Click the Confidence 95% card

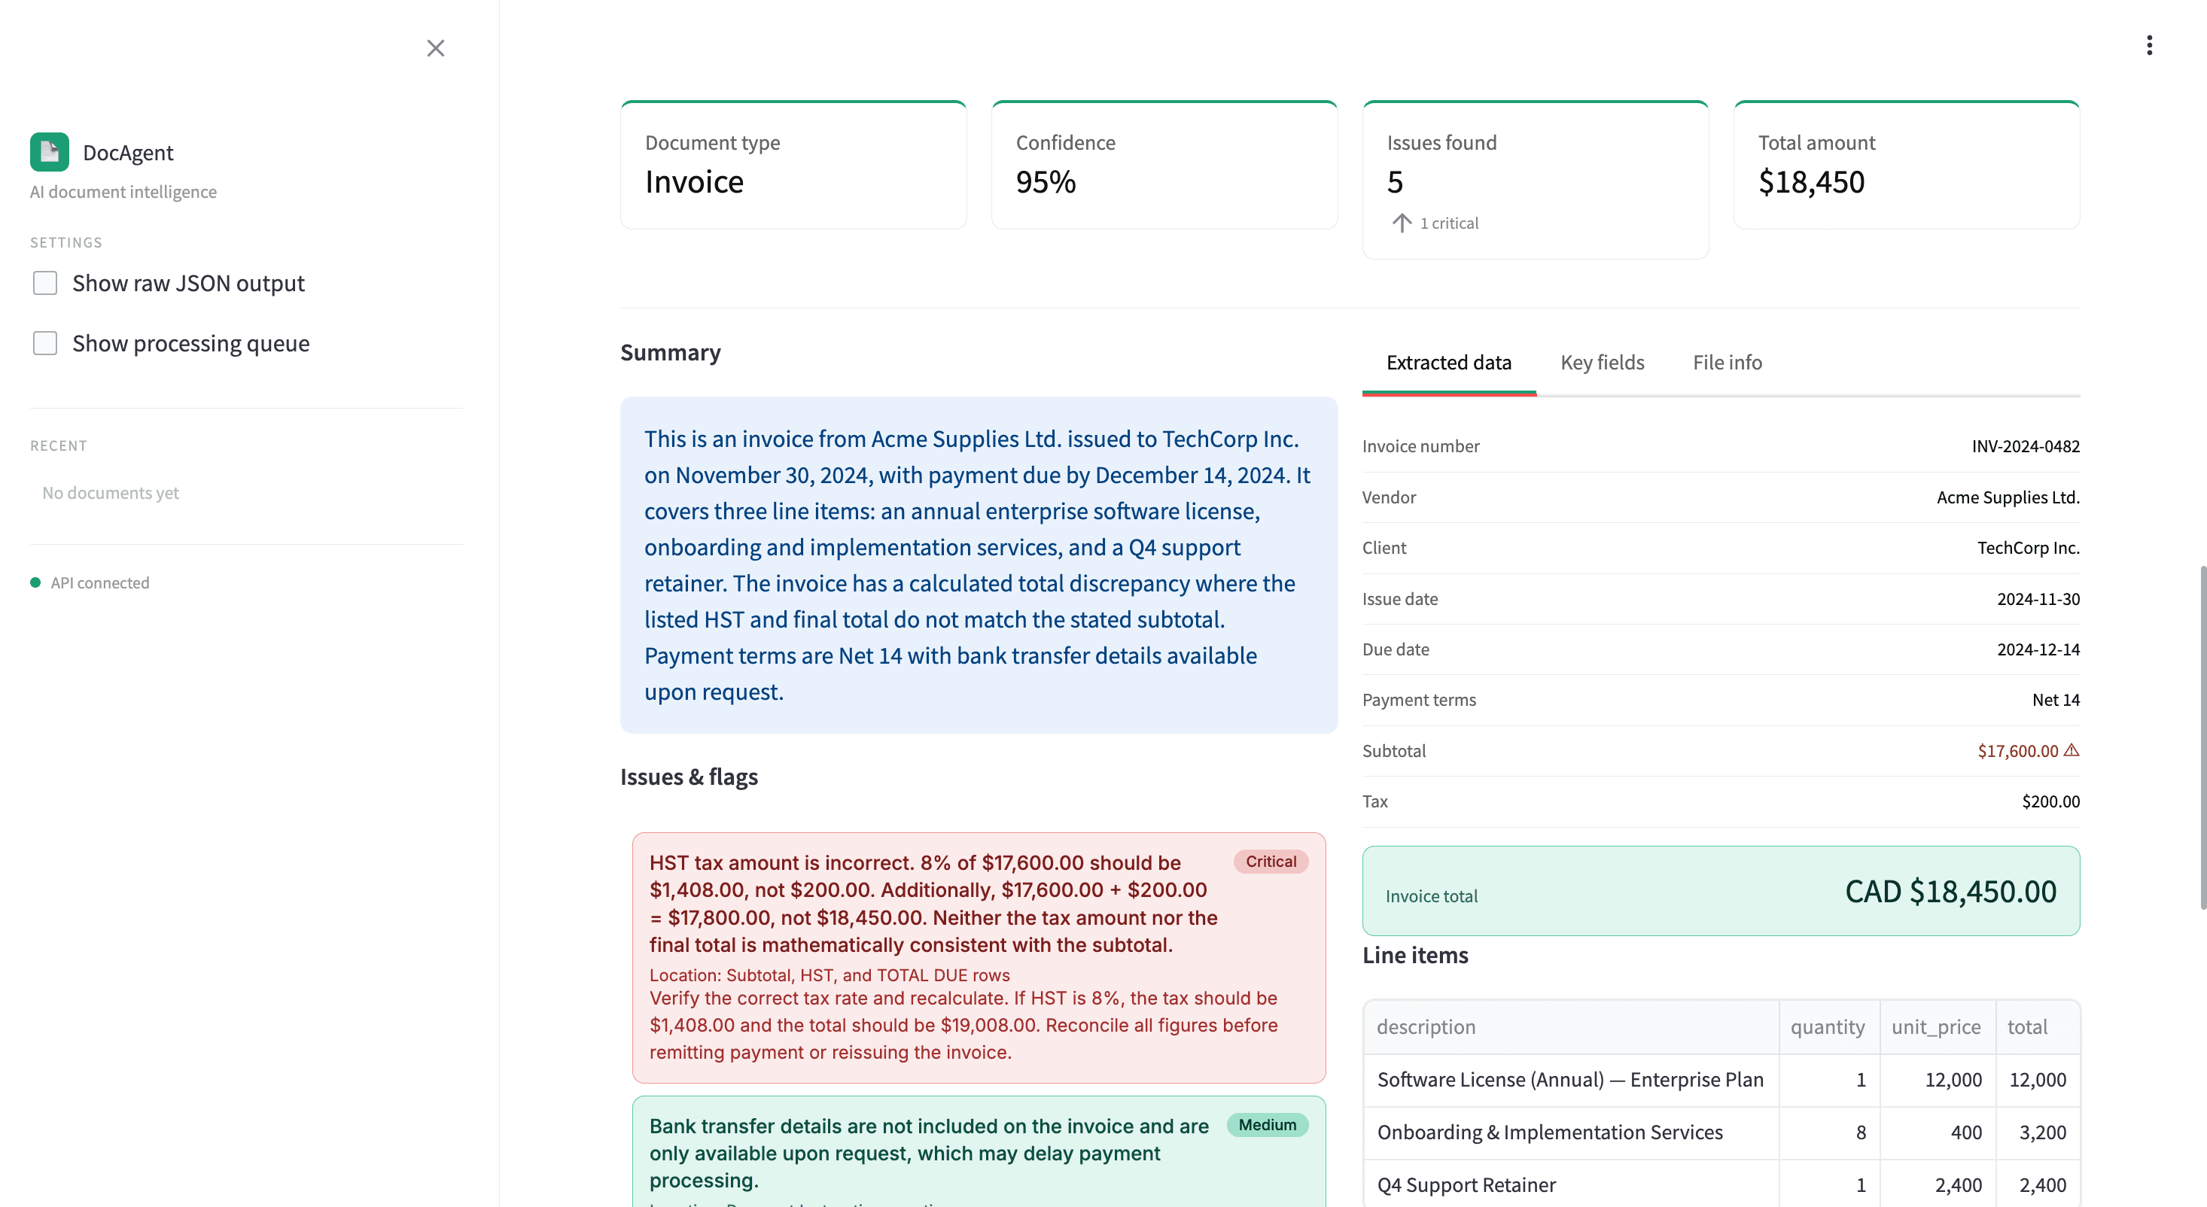1164,165
